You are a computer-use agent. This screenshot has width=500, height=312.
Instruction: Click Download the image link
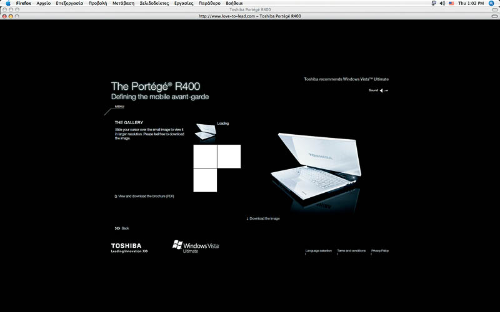264,218
